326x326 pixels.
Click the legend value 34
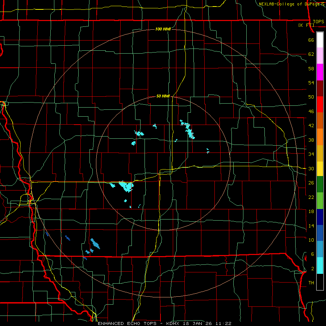[311, 154]
